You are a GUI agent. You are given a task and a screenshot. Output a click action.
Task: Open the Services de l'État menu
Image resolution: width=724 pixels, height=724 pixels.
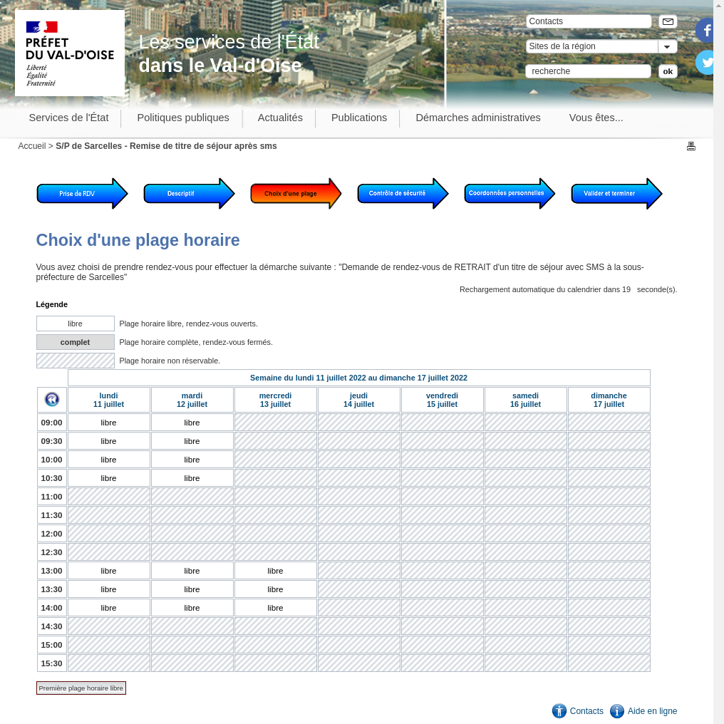69,118
